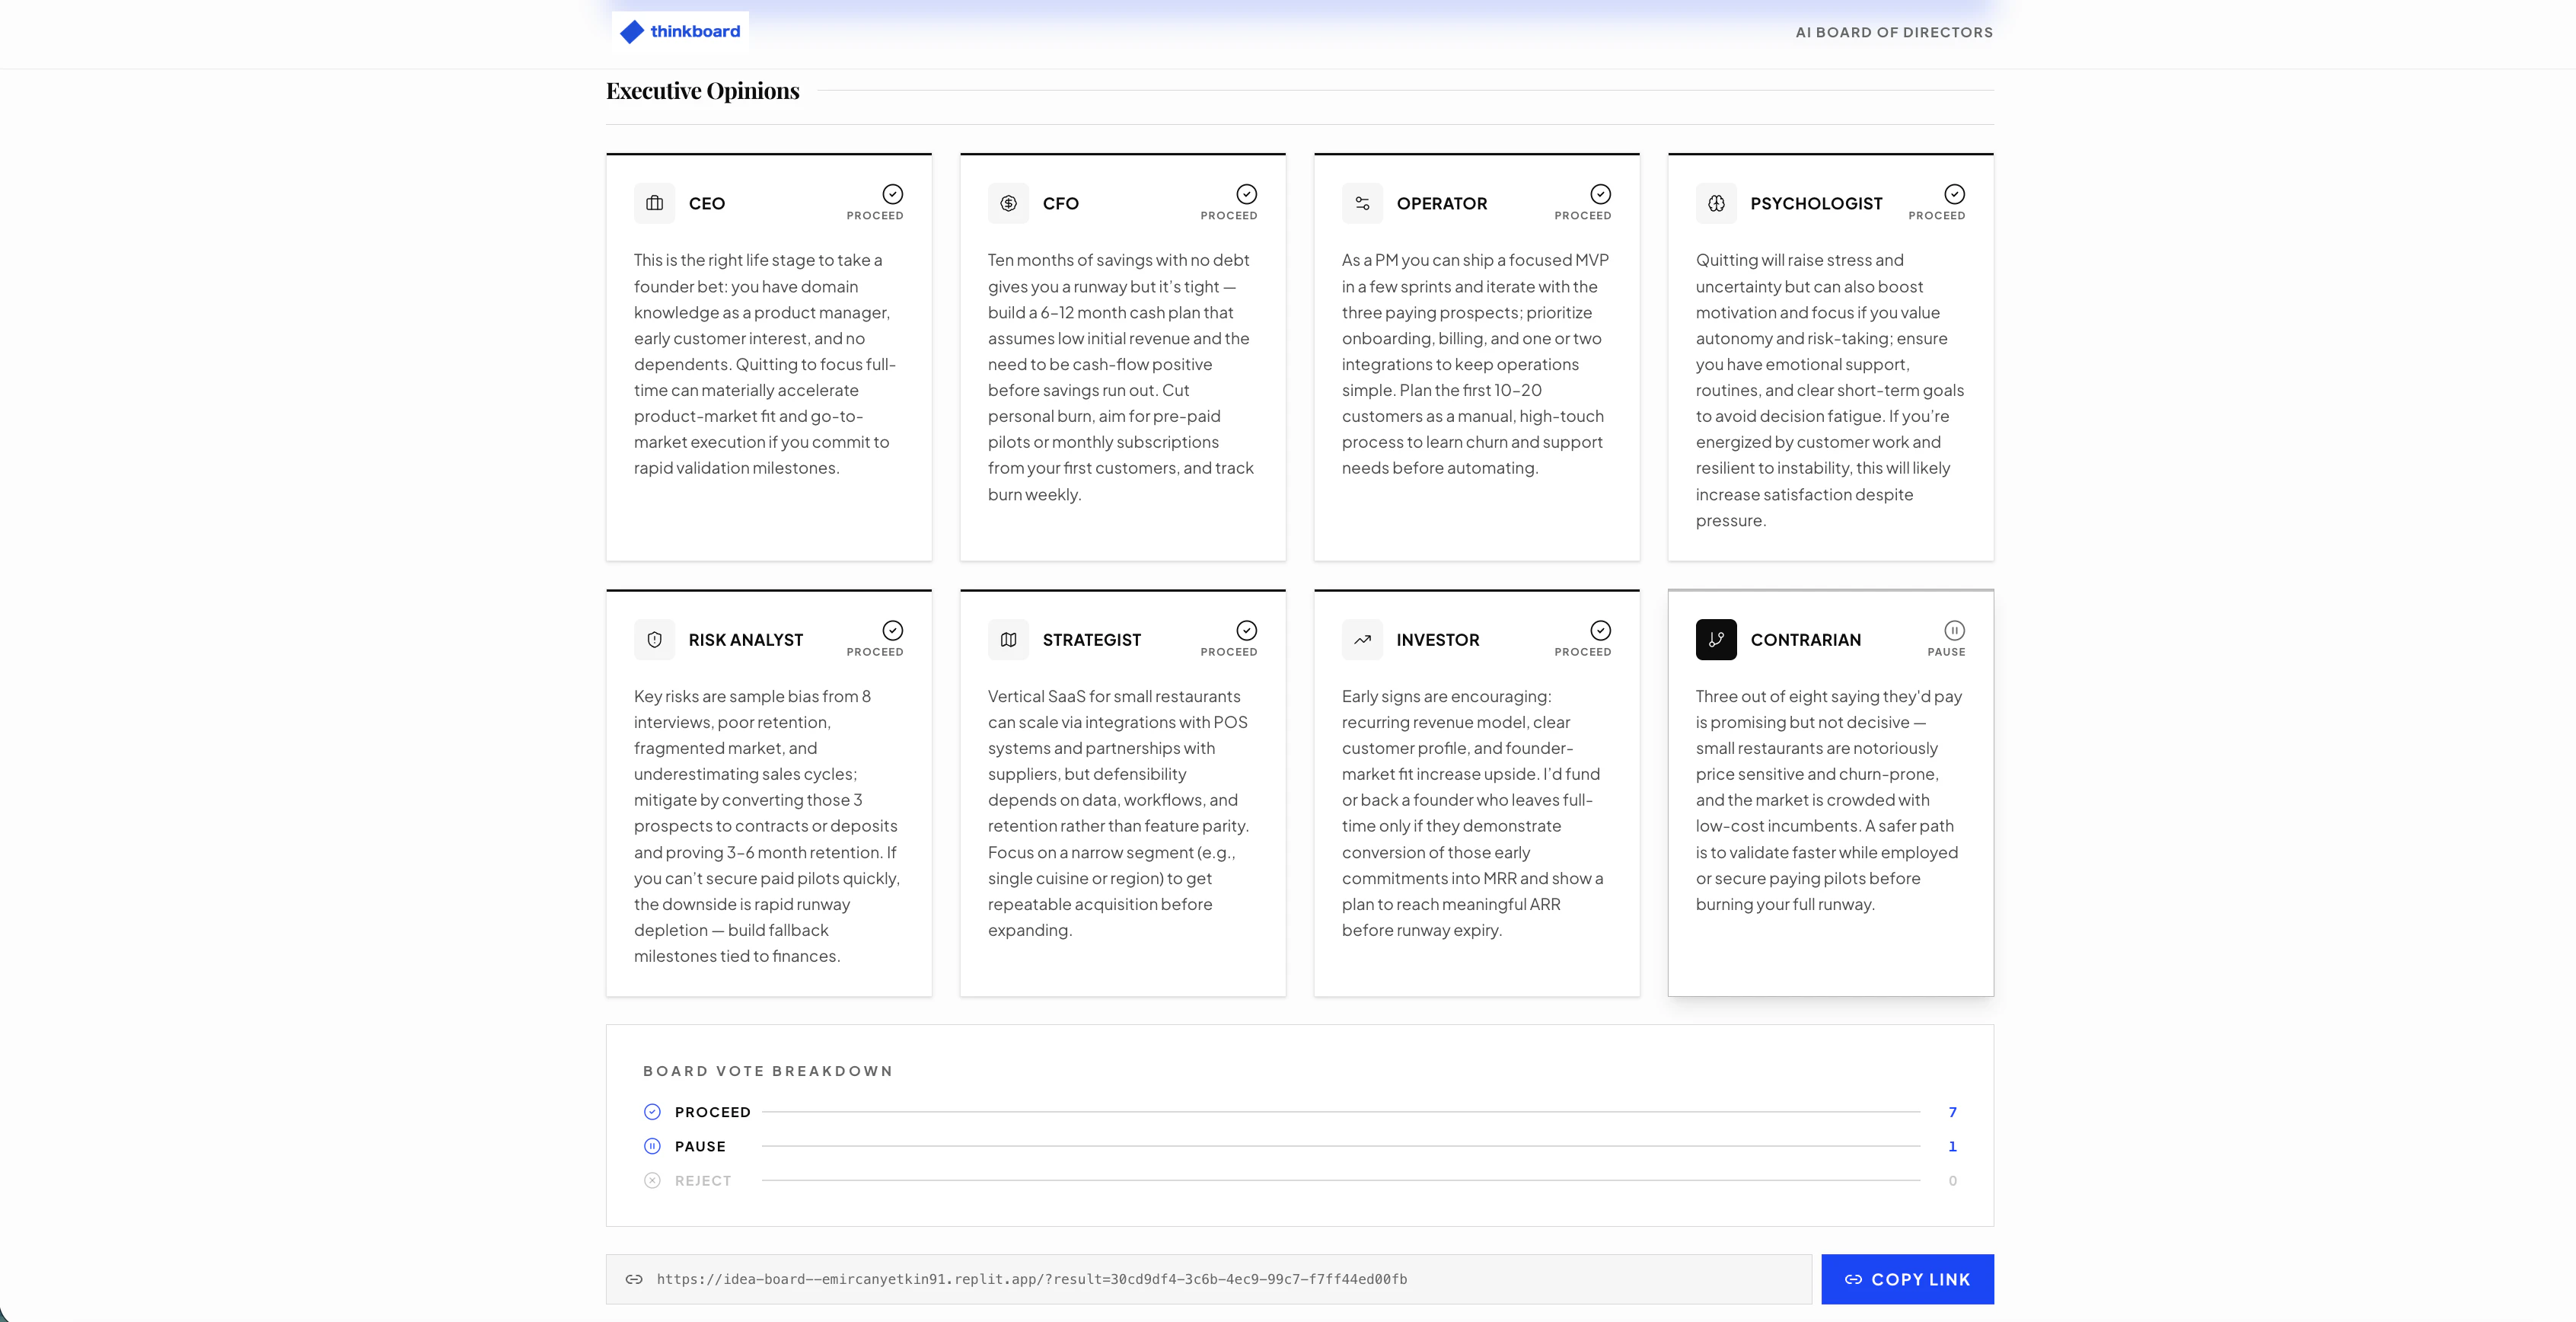Click the Strategist map icon

pyautogui.click(x=1008, y=640)
